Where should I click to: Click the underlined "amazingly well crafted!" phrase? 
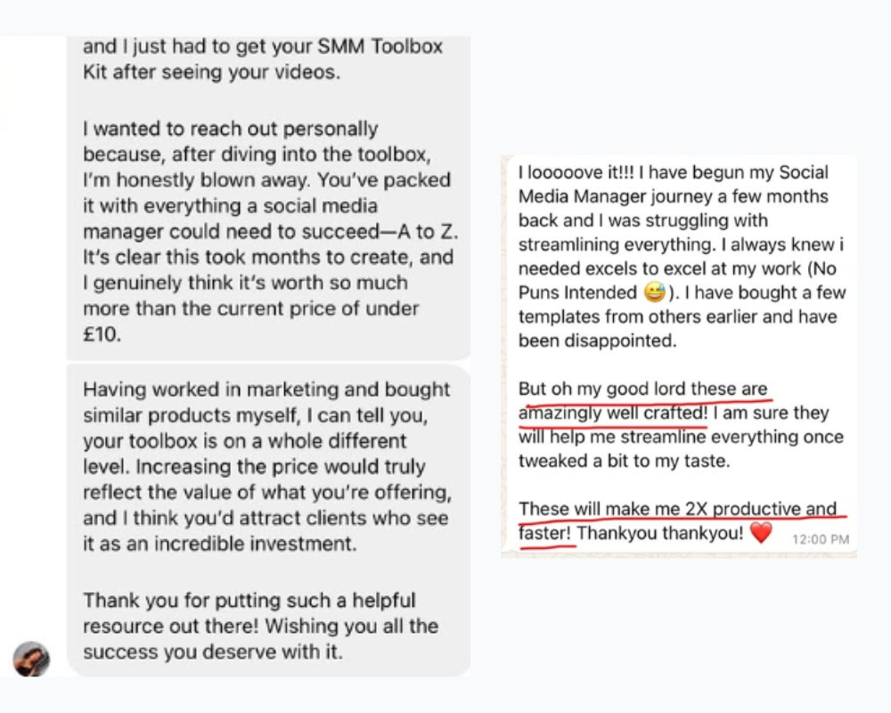[x=612, y=414]
